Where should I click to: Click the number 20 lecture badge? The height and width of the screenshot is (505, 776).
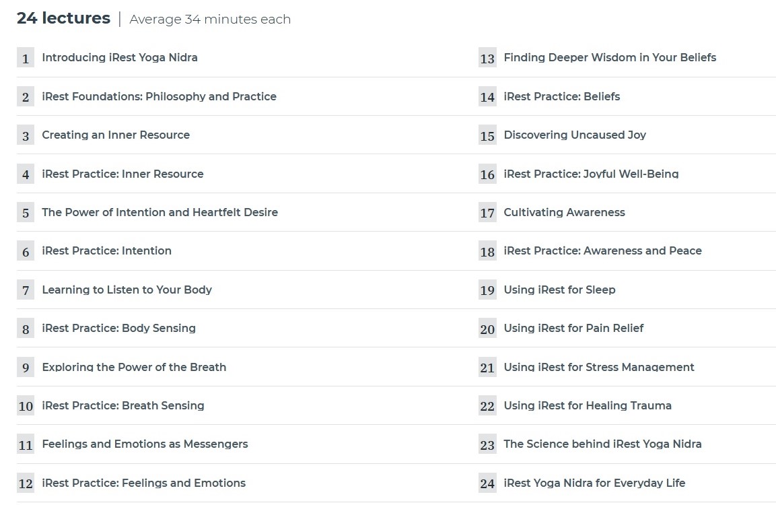[x=487, y=329]
